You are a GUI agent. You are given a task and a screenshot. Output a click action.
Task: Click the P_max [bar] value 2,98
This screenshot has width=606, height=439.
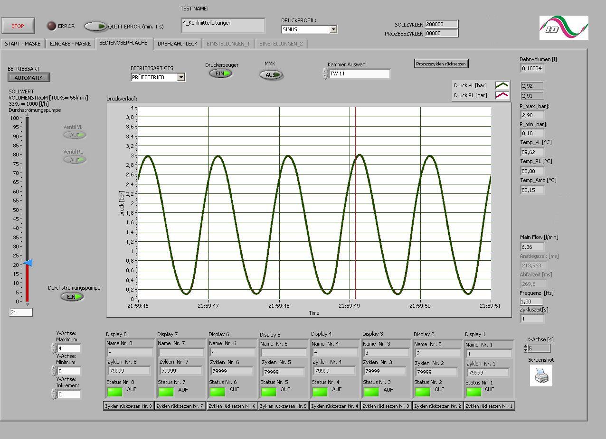click(532, 115)
